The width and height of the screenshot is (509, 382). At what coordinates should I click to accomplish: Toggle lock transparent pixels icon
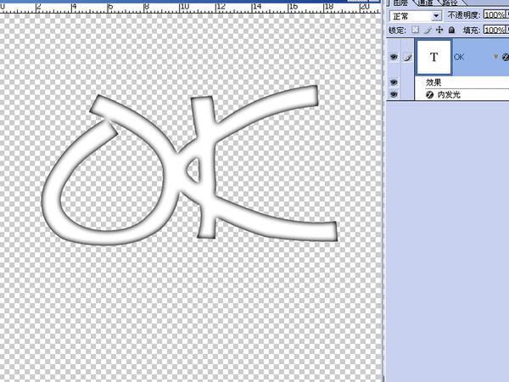click(415, 30)
